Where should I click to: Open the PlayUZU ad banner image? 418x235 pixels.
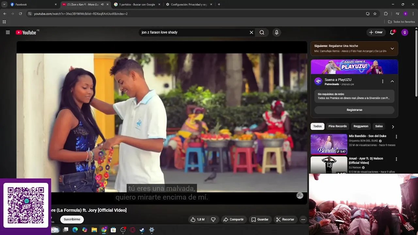coord(354,67)
